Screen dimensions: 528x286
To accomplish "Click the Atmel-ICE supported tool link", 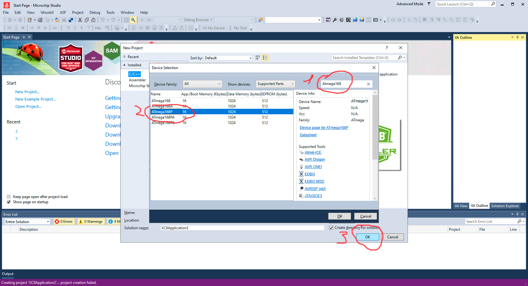I will [313, 152].
